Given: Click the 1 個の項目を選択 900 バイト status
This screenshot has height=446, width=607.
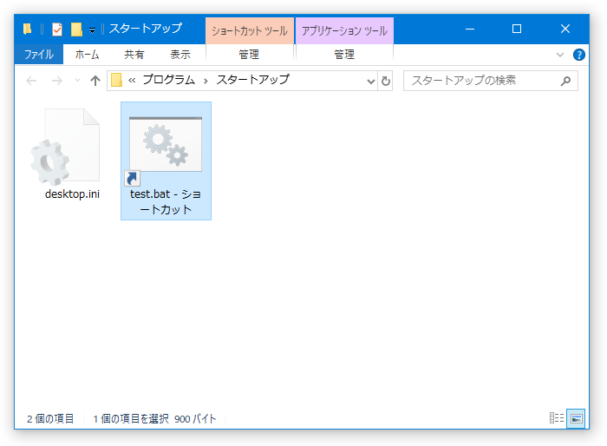Looking at the screenshot, I should [x=154, y=419].
